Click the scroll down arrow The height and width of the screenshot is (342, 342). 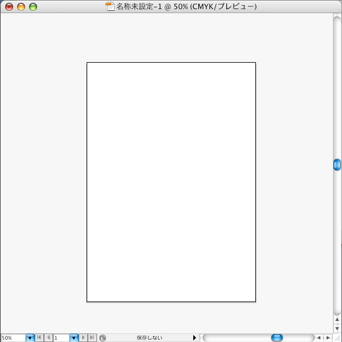click(337, 328)
